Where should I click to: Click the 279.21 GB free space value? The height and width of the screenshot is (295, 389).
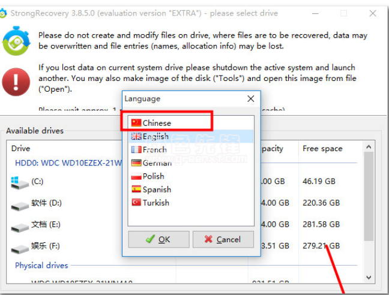click(321, 246)
